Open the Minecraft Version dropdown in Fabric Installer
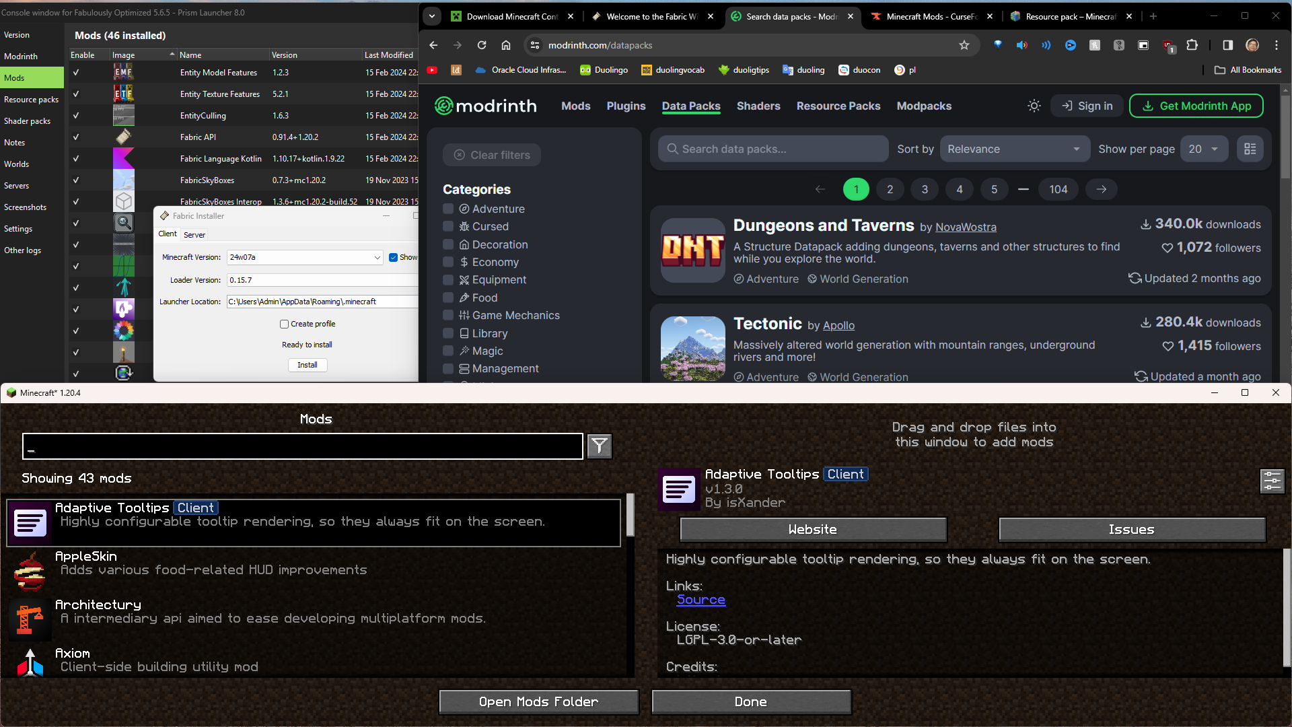 click(x=305, y=257)
